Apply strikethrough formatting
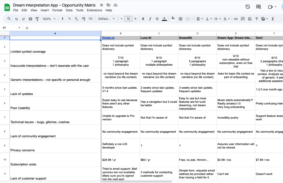 pos(157,19)
